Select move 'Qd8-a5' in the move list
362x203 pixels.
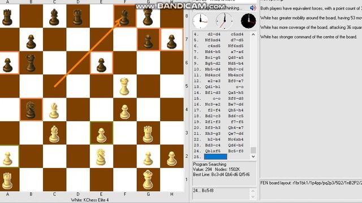pyautogui.click(x=236, y=58)
